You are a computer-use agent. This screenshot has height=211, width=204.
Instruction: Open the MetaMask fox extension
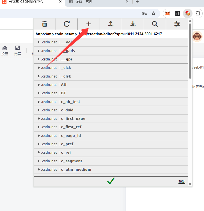(x=168, y=13)
